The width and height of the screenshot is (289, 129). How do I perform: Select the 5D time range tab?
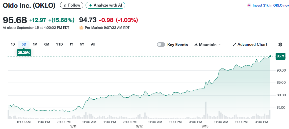click(x=24, y=44)
